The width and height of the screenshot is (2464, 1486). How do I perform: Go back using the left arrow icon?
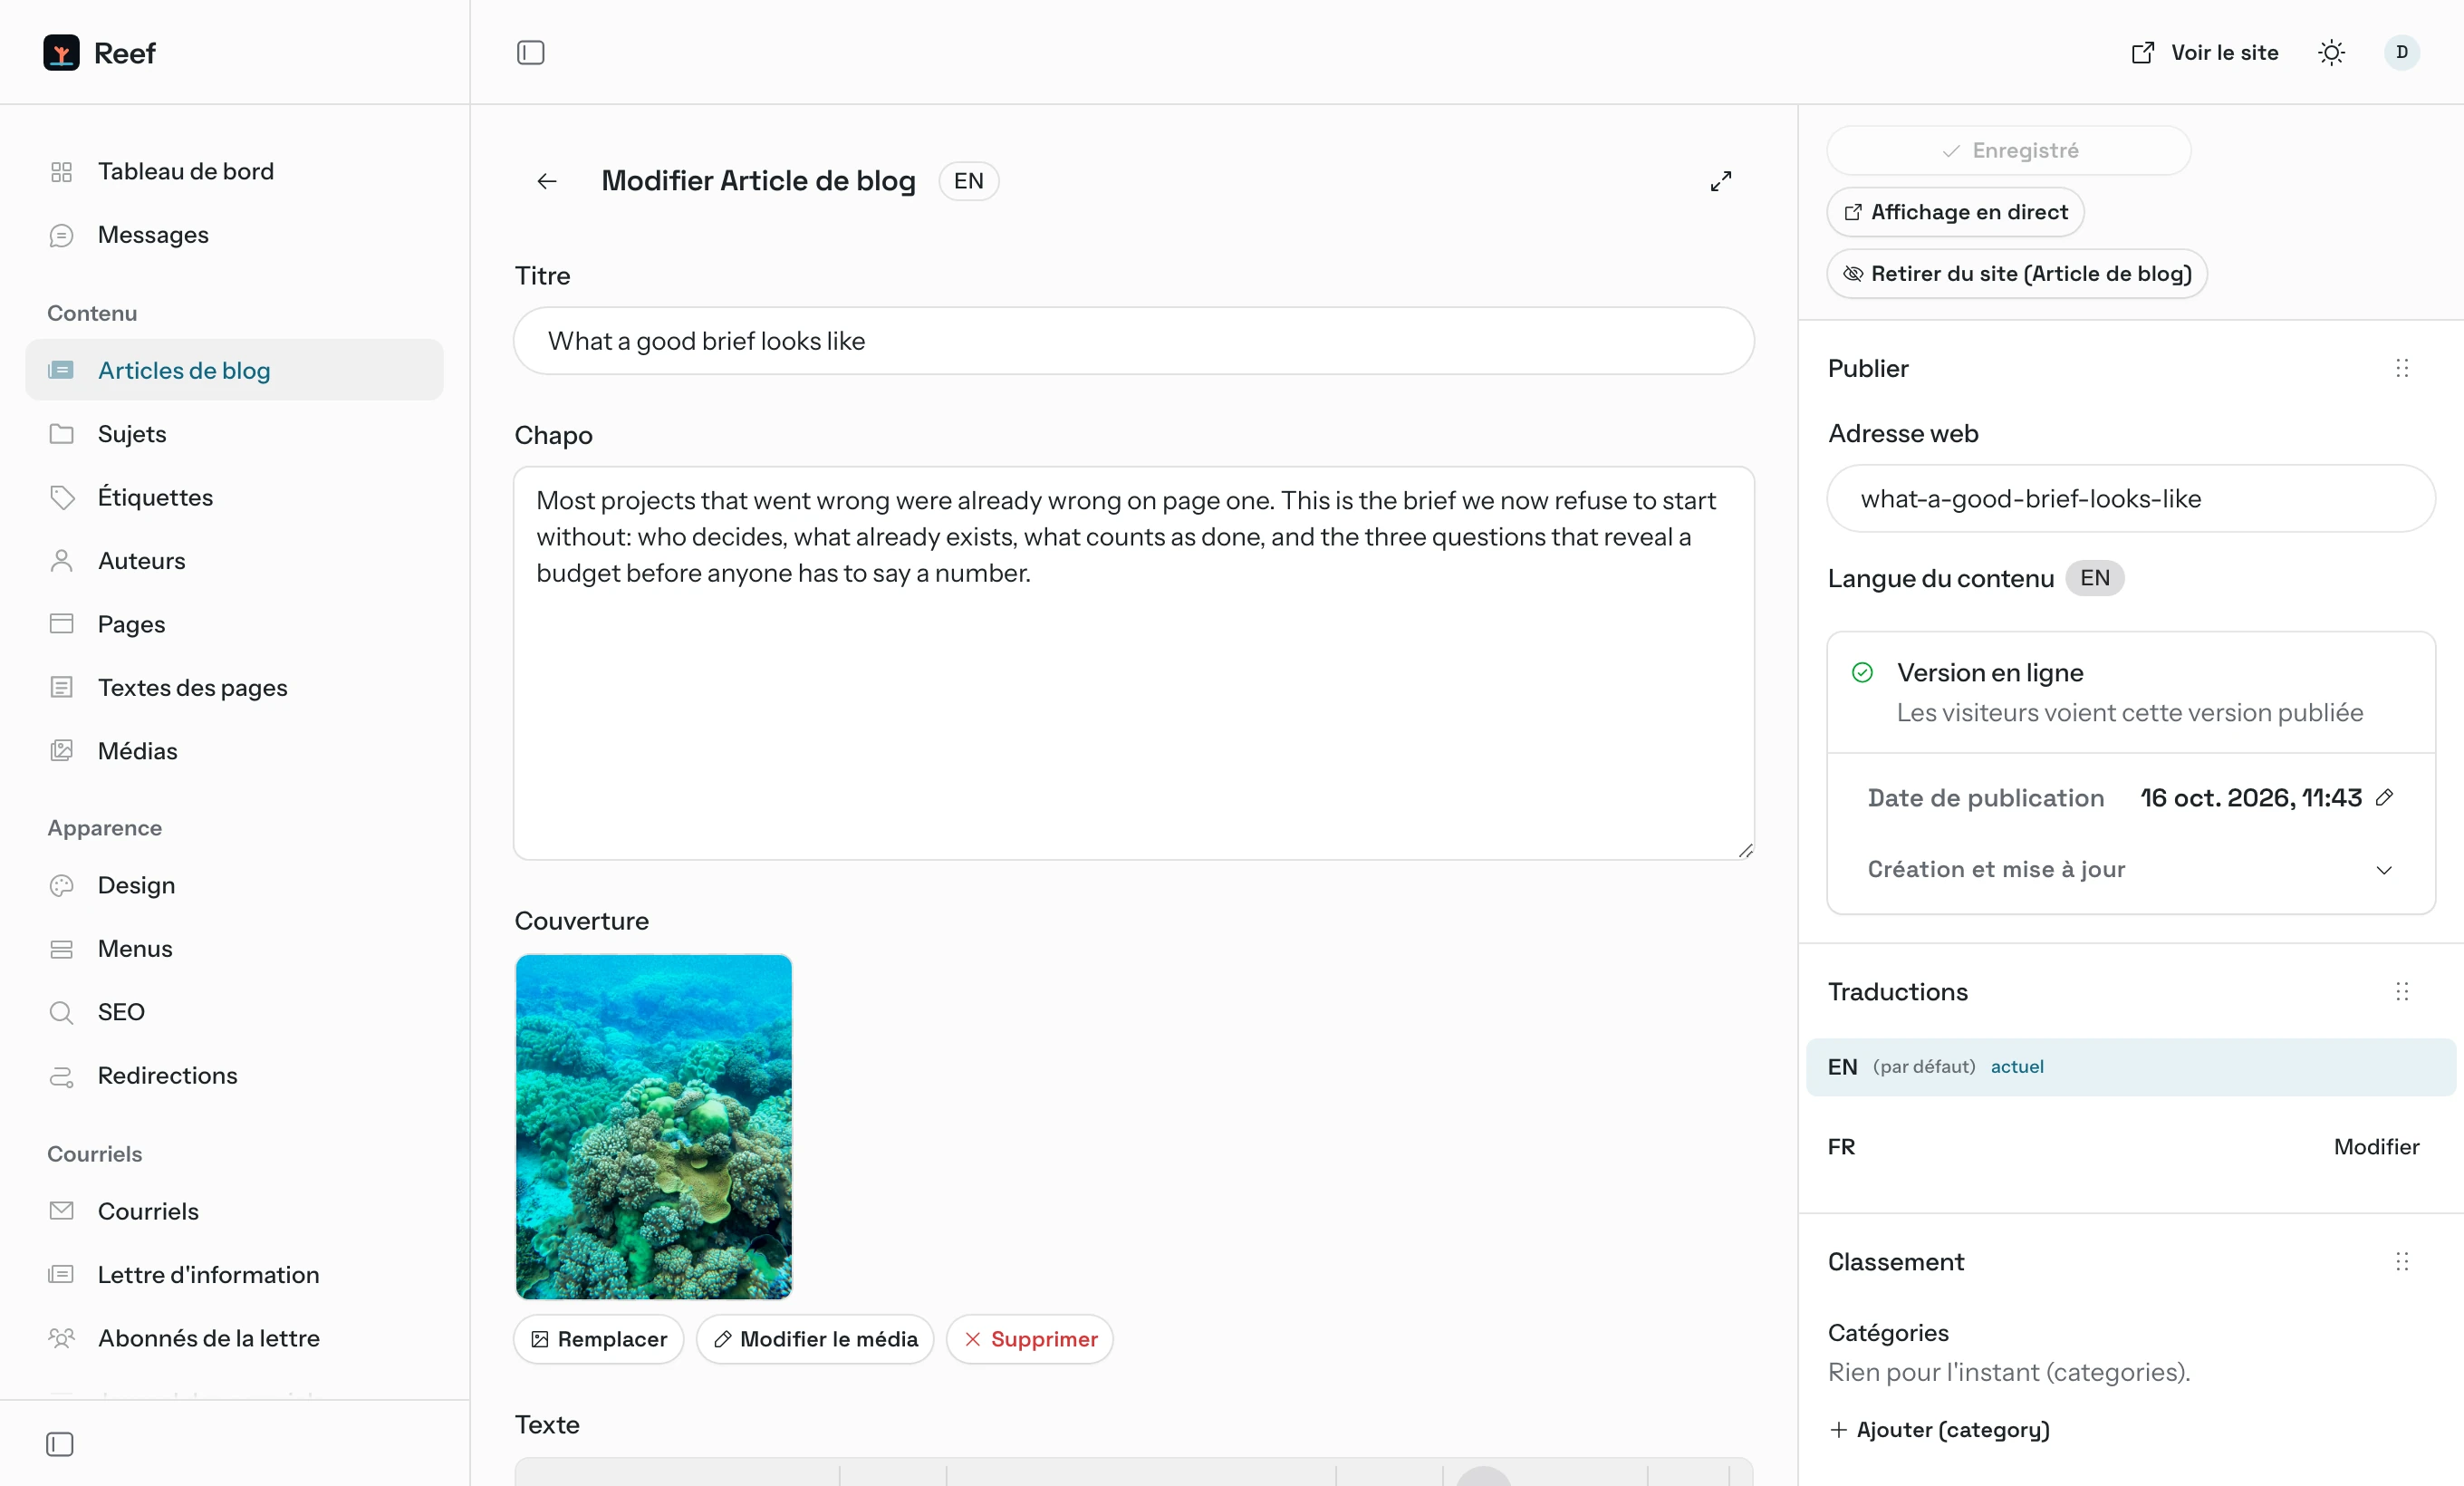tap(546, 181)
